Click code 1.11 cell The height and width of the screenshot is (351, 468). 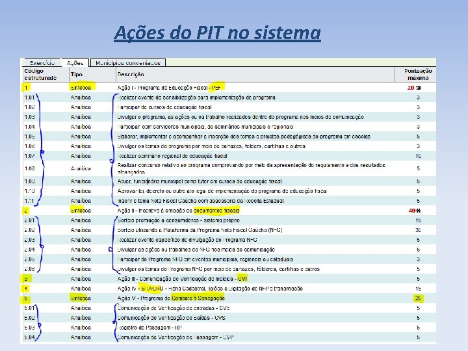click(x=29, y=201)
